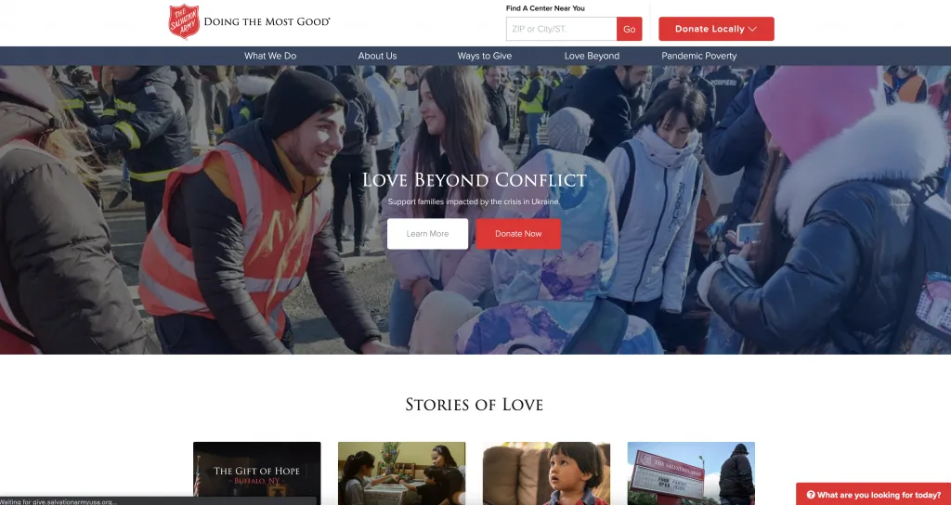The width and height of the screenshot is (951, 505).
Task: Open the What We Do menu
Action: coord(270,56)
